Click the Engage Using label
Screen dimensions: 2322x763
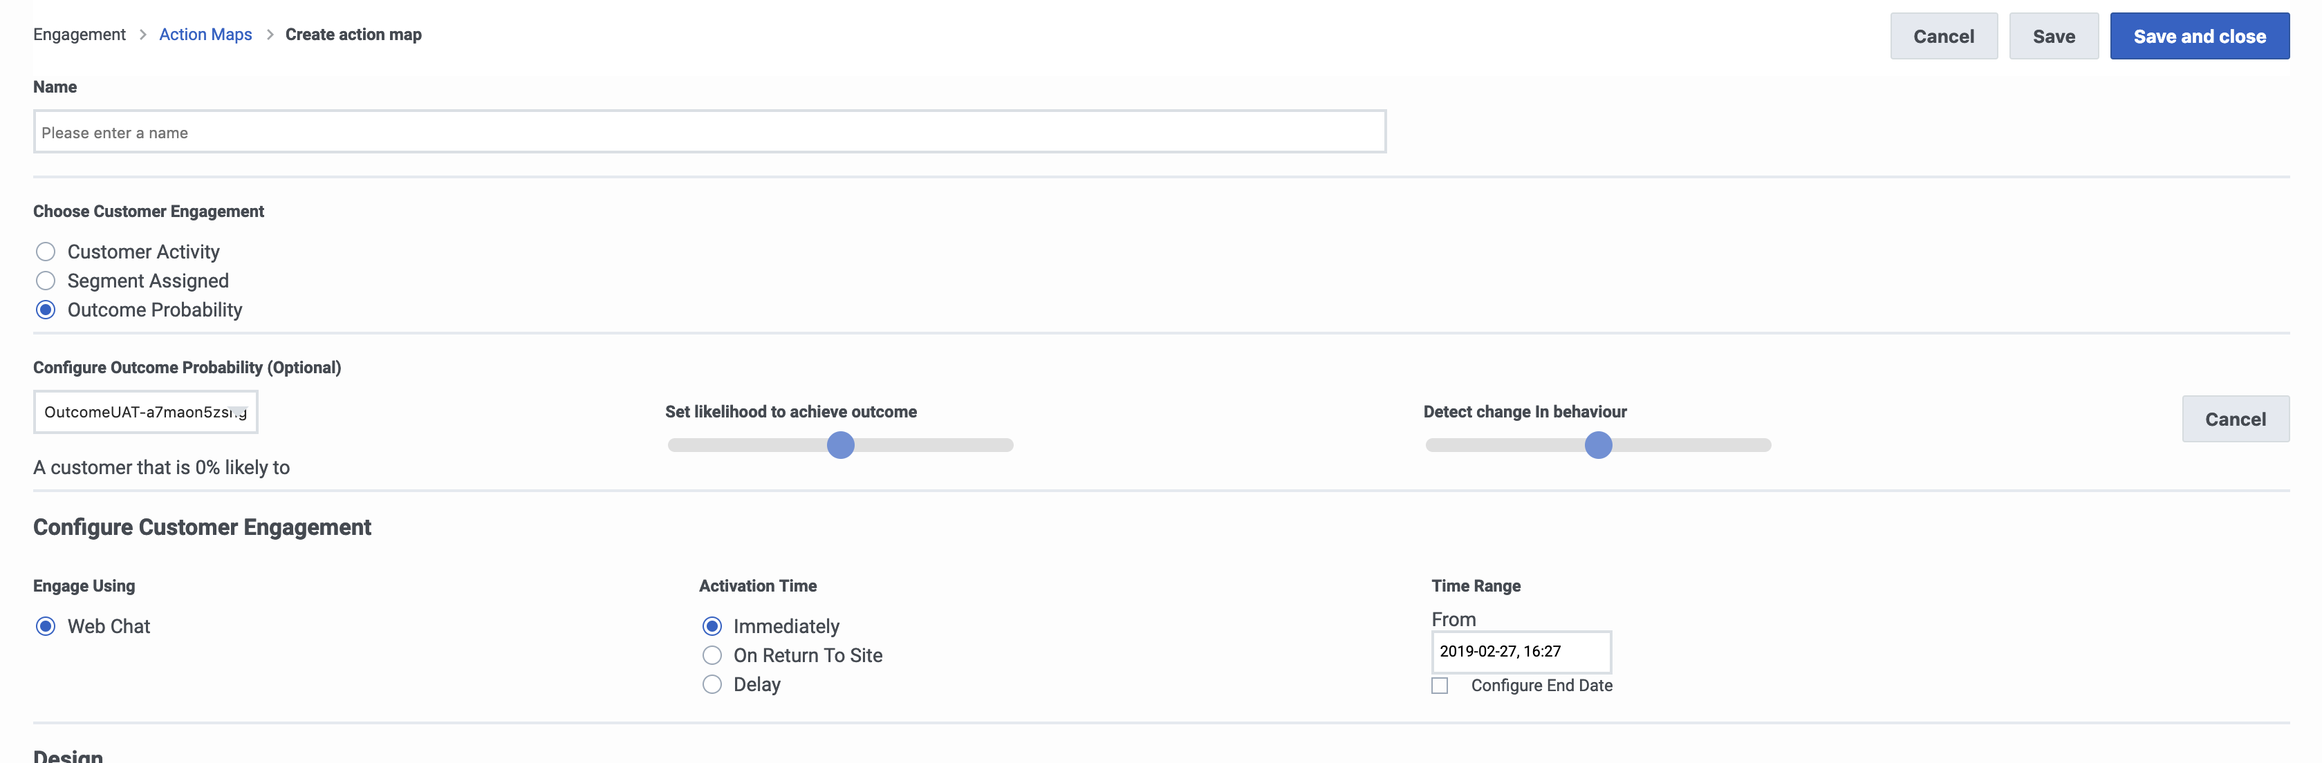pyautogui.click(x=84, y=585)
